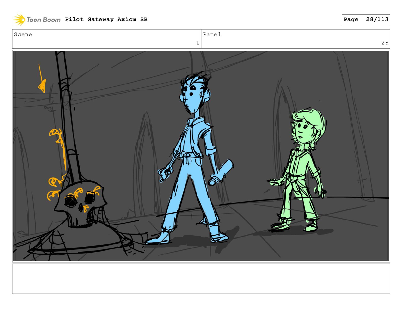Image resolution: width=403 pixels, height=311 pixels.
Task: Click the 'Page 28/113' page indicator box
Action: [366, 20]
